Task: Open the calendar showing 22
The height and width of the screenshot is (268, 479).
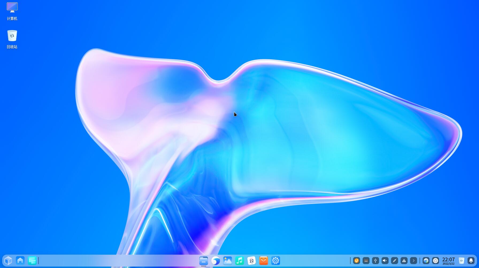Action: pos(251,261)
